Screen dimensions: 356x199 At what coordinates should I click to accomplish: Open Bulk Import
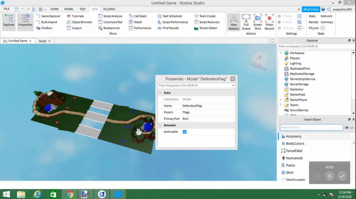coord(47,22)
